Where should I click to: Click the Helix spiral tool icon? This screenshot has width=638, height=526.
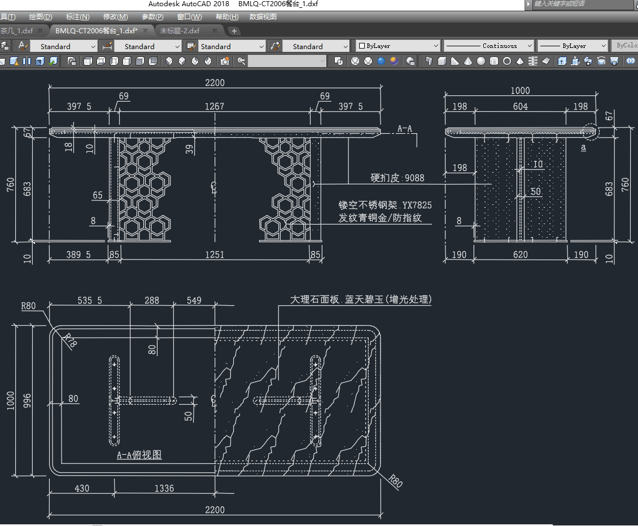[x=532, y=61]
